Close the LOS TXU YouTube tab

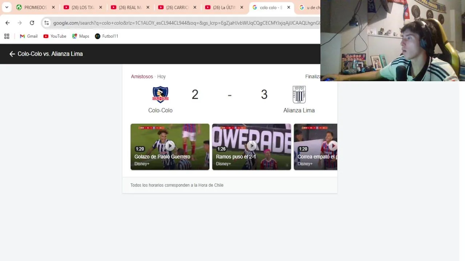pyautogui.click(x=101, y=7)
